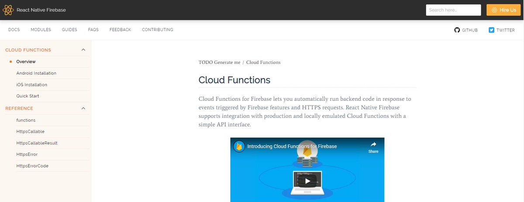
Task: Open the Contributing menu item
Action: 158,30
